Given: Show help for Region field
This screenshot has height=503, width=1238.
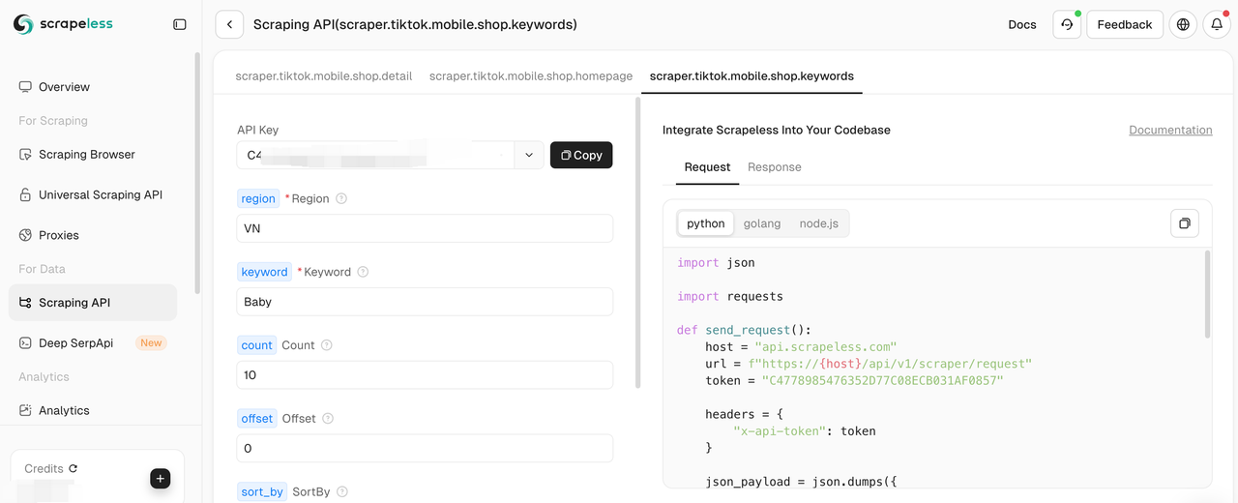Looking at the screenshot, I should (x=340, y=198).
